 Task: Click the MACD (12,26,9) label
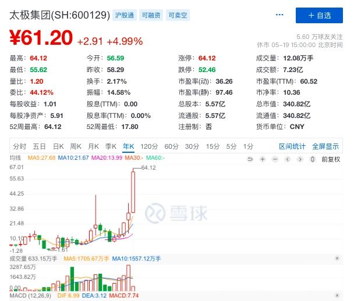point(30,295)
